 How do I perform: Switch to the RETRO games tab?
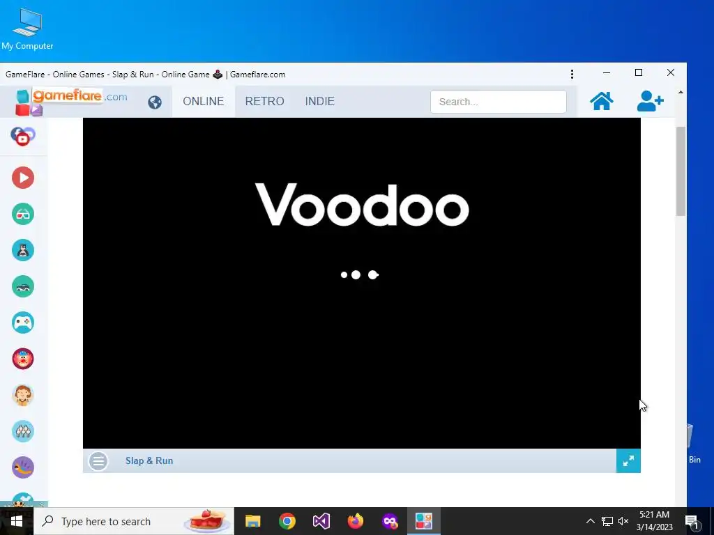[264, 102]
